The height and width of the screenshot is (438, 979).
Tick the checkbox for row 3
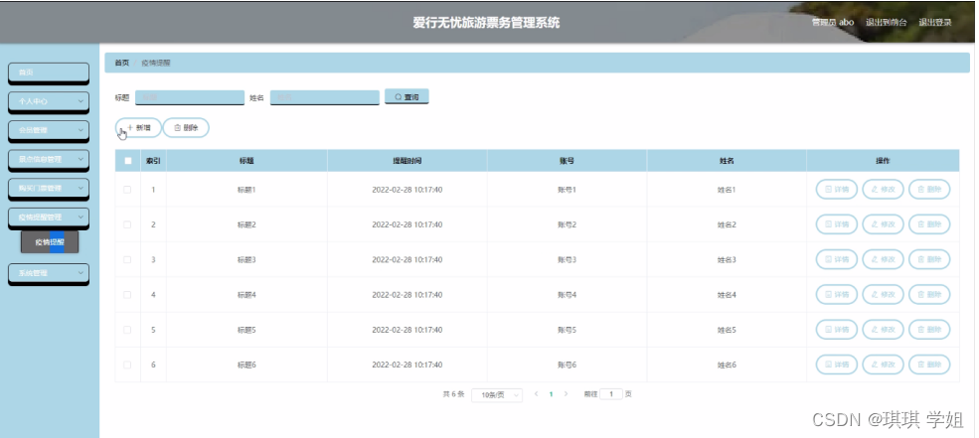coord(127,259)
